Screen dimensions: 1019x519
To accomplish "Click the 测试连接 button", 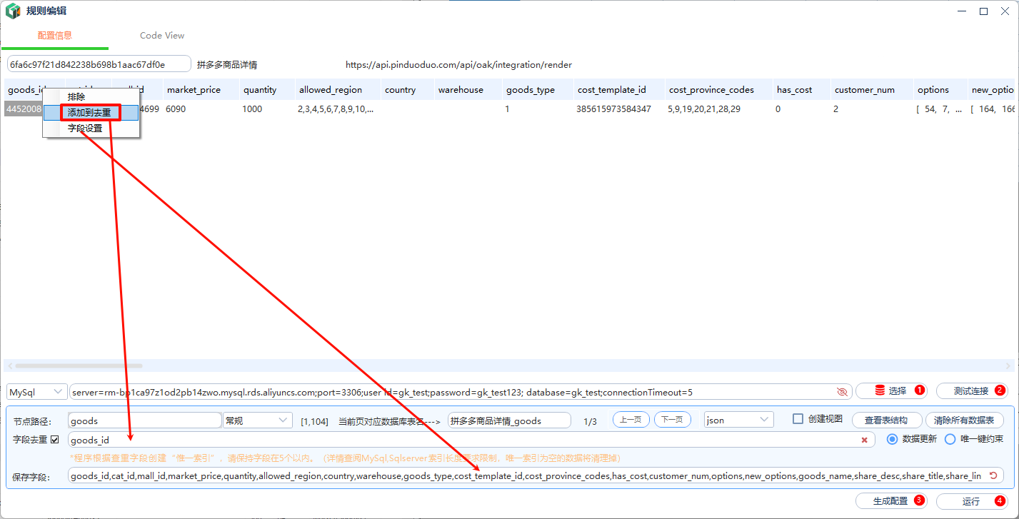I will click(971, 391).
